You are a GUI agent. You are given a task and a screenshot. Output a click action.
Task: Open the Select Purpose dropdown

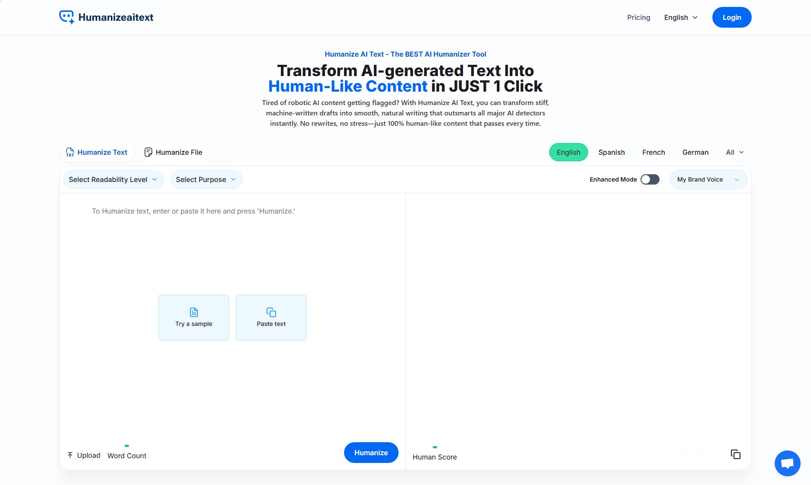click(206, 179)
